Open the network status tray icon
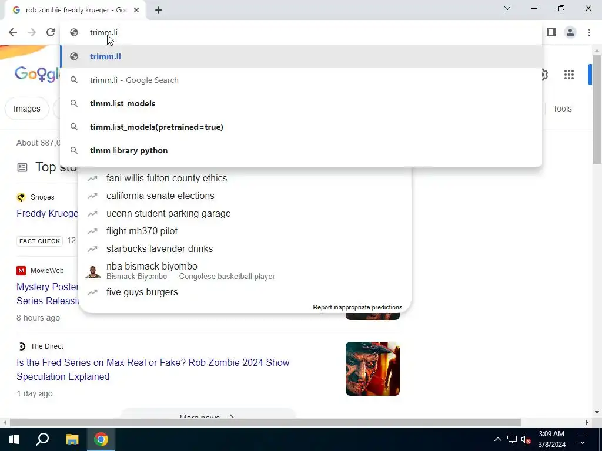The width and height of the screenshot is (602, 451). [x=512, y=439]
